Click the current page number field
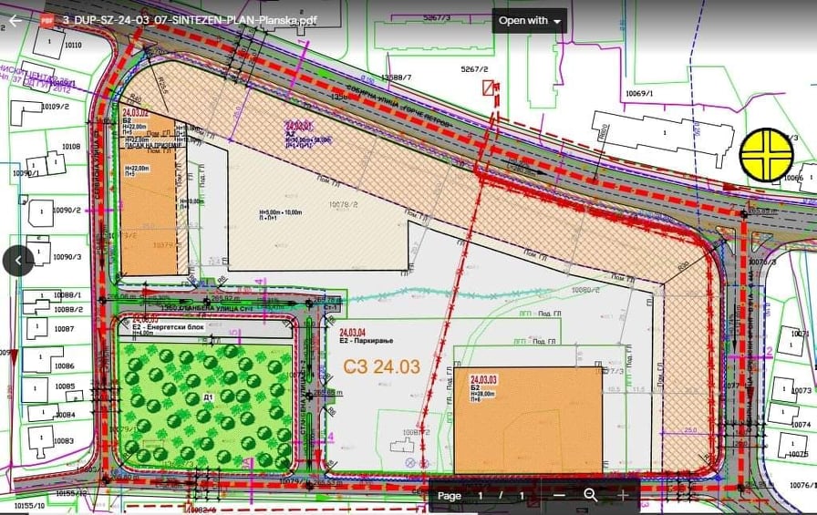 (481, 496)
